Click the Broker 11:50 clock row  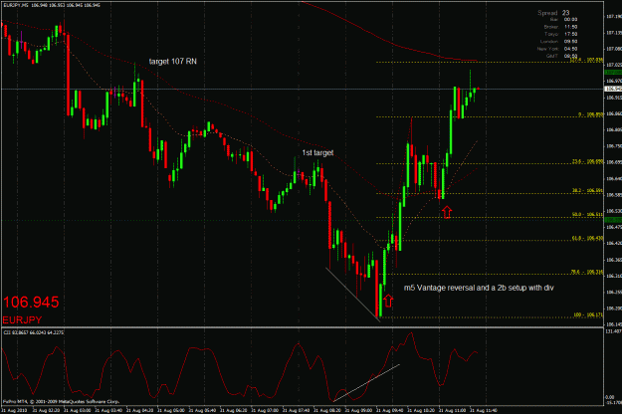(x=560, y=27)
